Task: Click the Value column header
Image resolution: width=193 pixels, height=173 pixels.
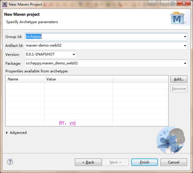Action: 78,79
